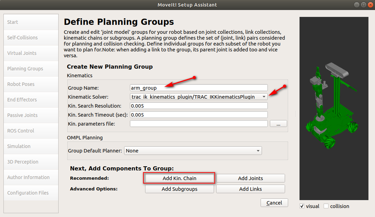Open Virtual Joints section
Screen dimensions: 375x217
31,53
